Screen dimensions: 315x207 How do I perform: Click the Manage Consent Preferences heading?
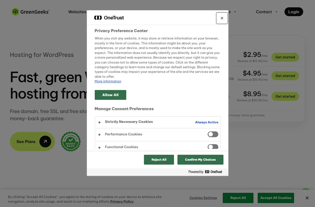(x=124, y=109)
